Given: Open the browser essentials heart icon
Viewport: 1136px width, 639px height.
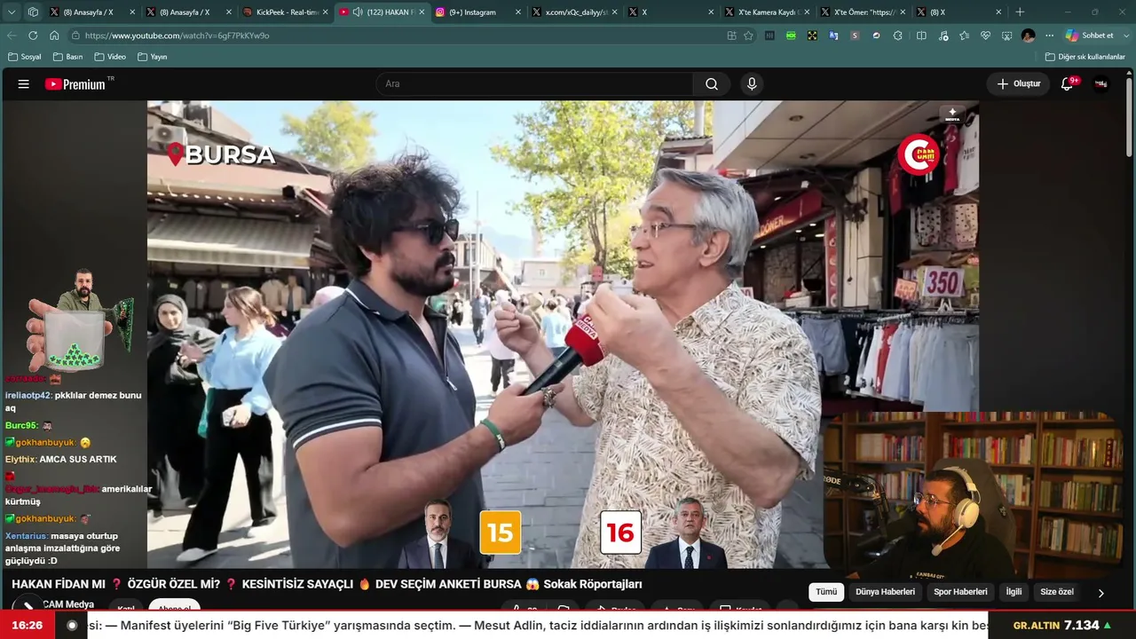Looking at the screenshot, I should (x=985, y=35).
